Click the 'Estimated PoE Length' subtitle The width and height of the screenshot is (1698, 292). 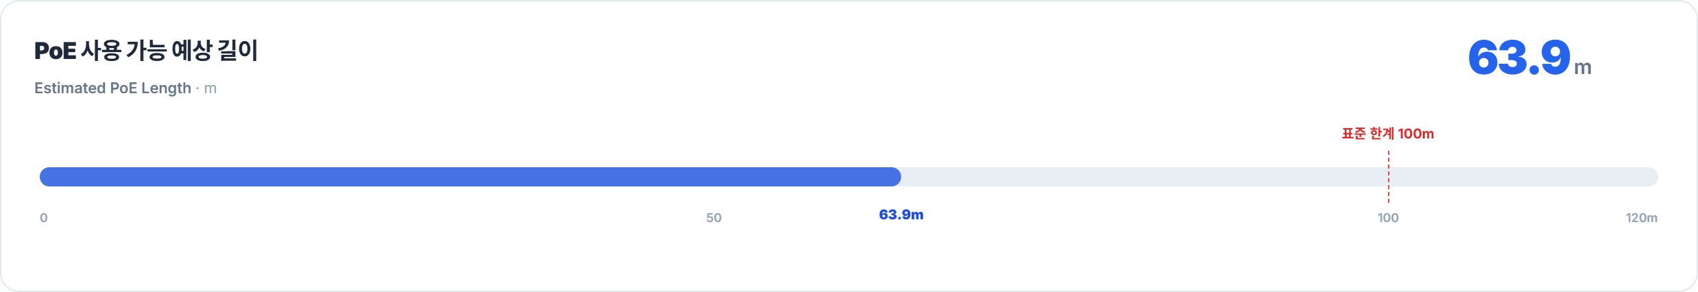click(112, 88)
